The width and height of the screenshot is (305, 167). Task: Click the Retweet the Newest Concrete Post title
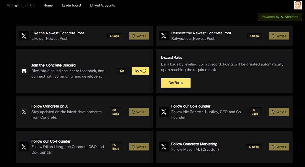click(201, 33)
